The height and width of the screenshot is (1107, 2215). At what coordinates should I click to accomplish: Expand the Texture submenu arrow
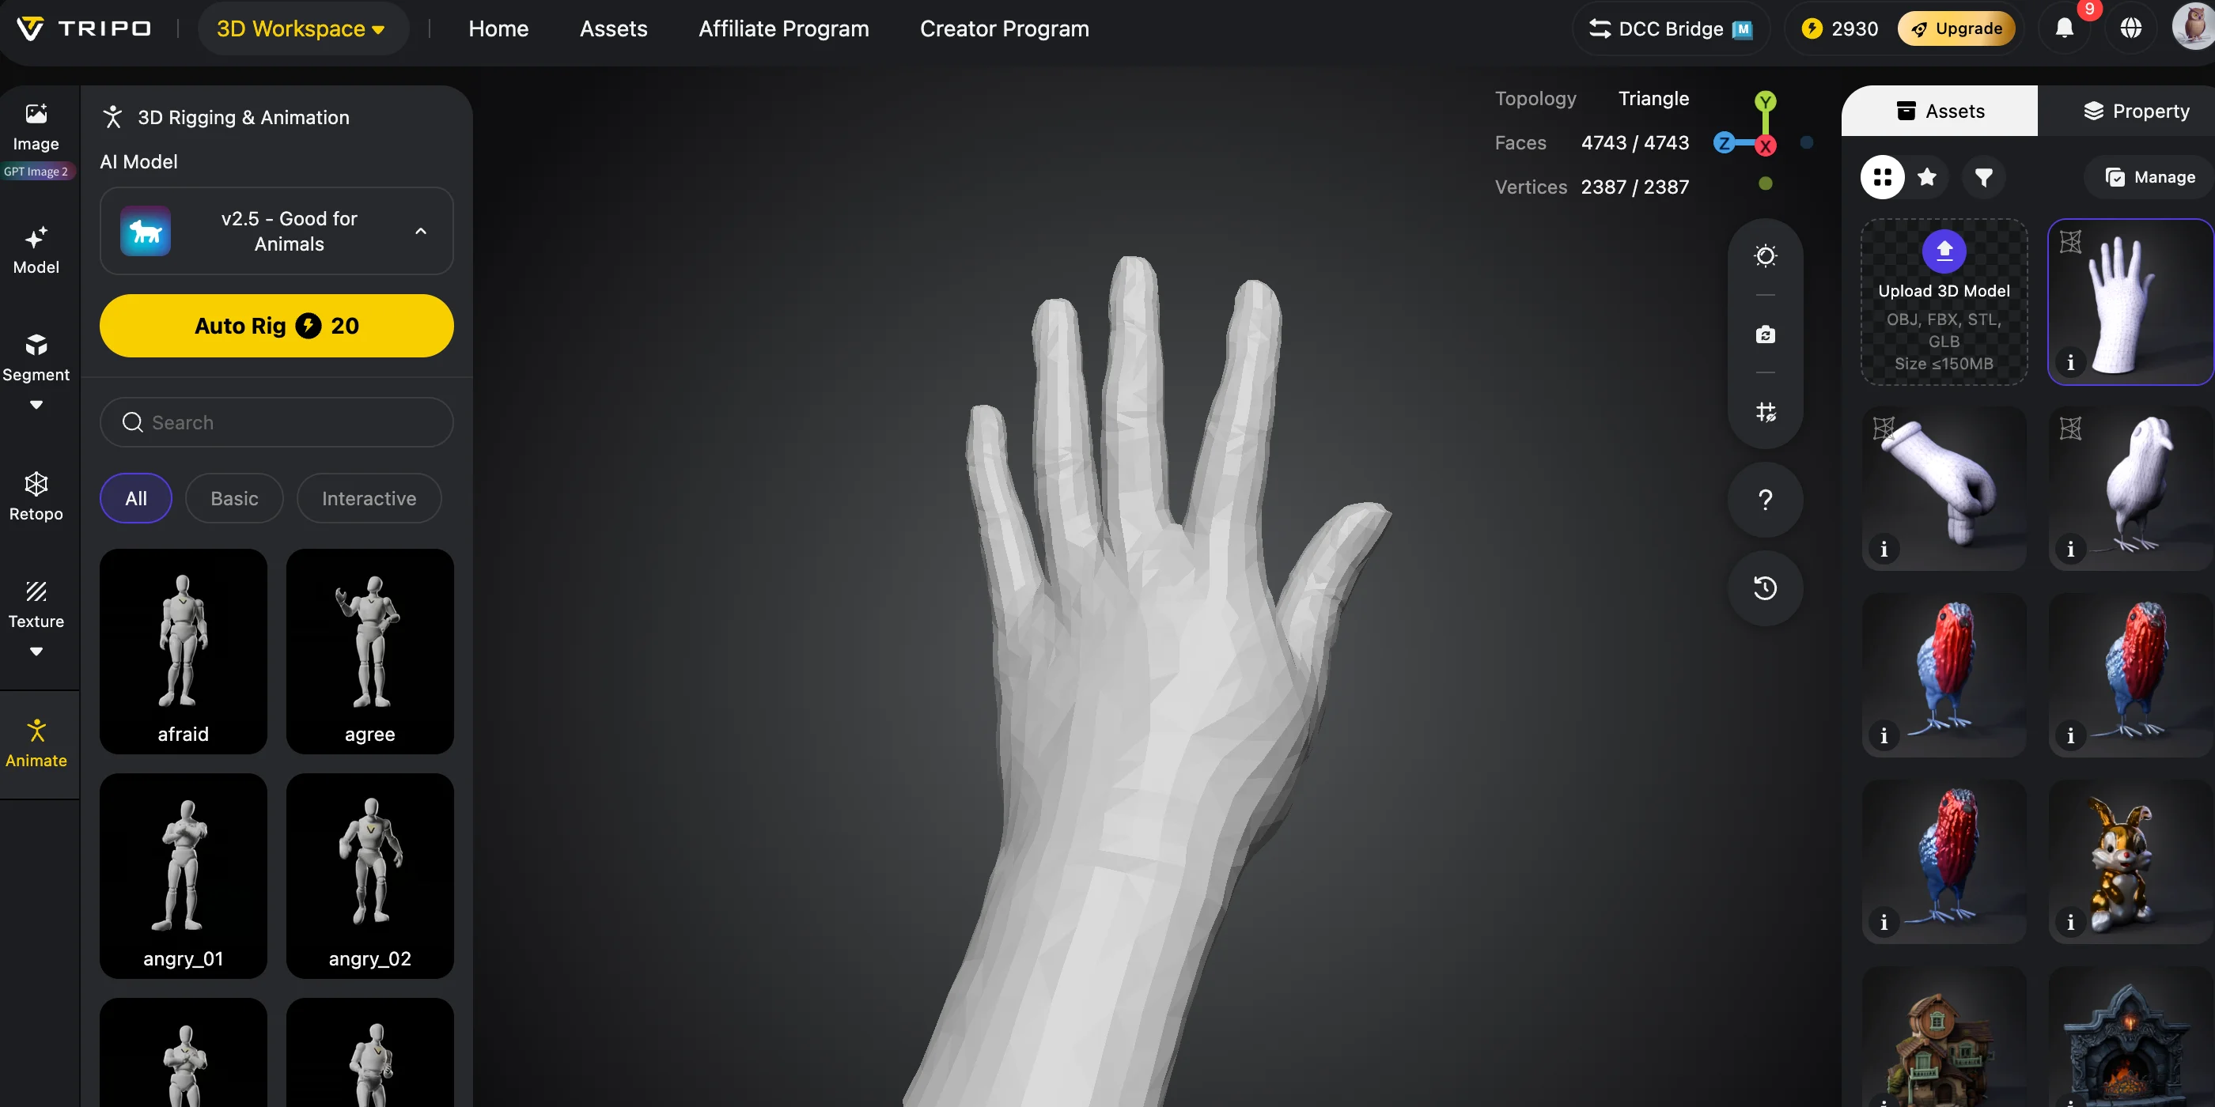[36, 651]
